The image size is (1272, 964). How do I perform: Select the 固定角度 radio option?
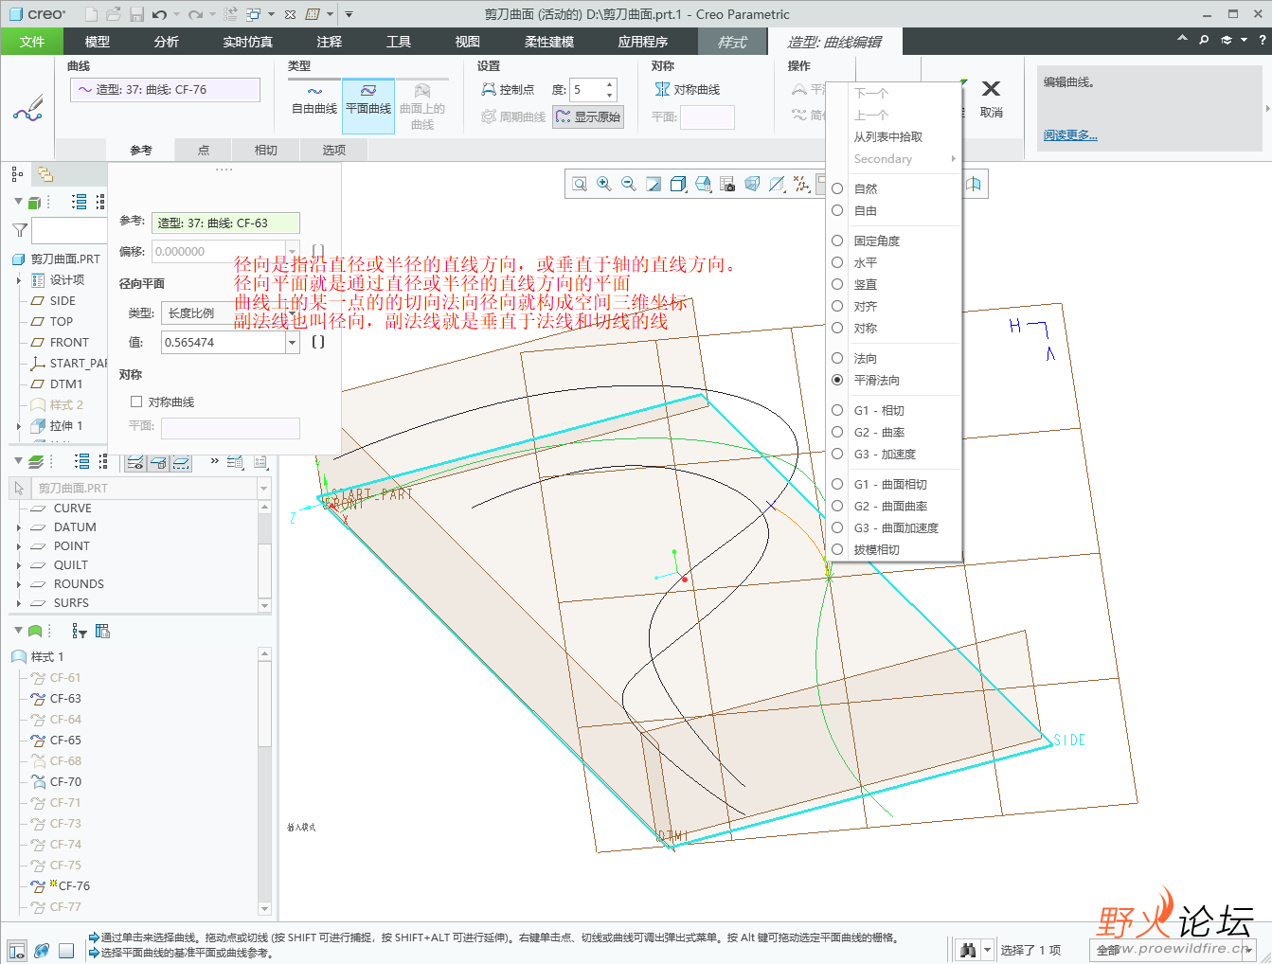pos(837,241)
